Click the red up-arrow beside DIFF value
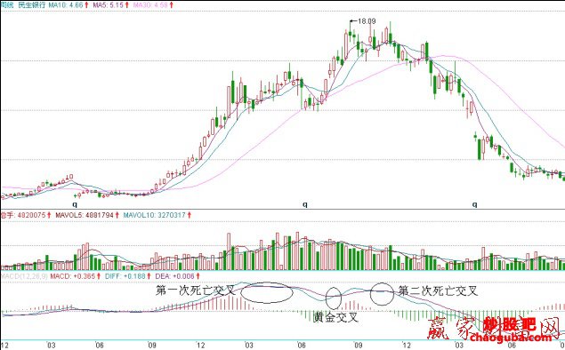The image size is (565, 350). (149, 276)
